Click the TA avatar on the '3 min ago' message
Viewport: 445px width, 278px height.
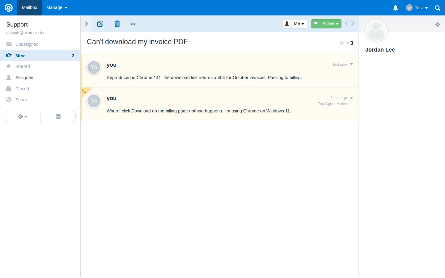94,101
